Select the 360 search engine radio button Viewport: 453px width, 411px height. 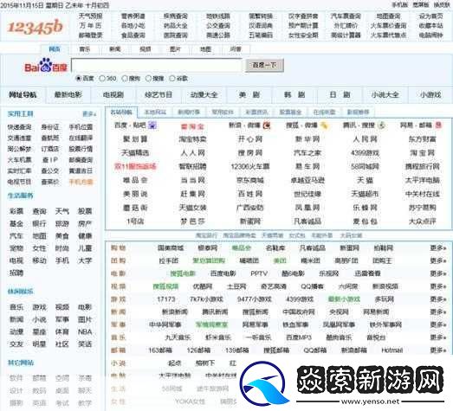(x=102, y=78)
